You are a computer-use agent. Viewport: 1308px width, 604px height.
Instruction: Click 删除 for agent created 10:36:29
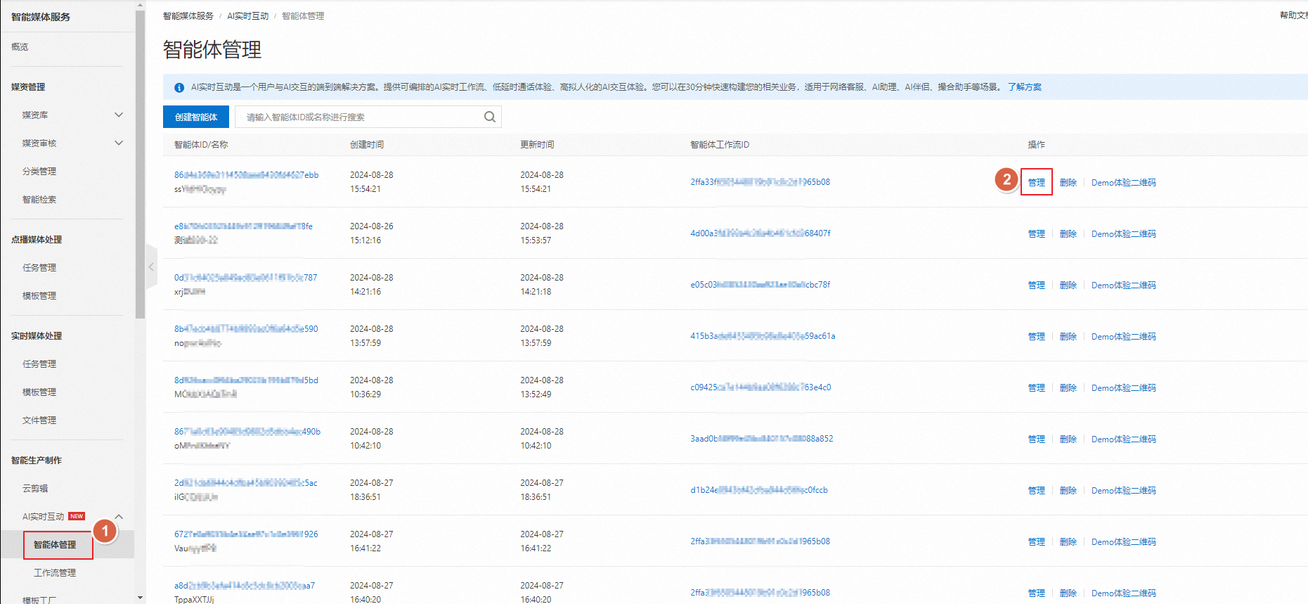click(x=1068, y=387)
